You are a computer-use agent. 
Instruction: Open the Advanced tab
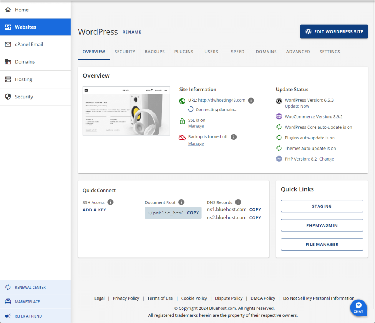(x=298, y=52)
